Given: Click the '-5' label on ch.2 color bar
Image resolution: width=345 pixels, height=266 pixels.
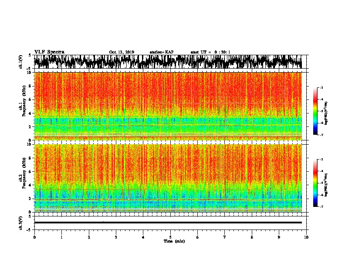Looking at the screenshot, I should (x=321, y=183).
